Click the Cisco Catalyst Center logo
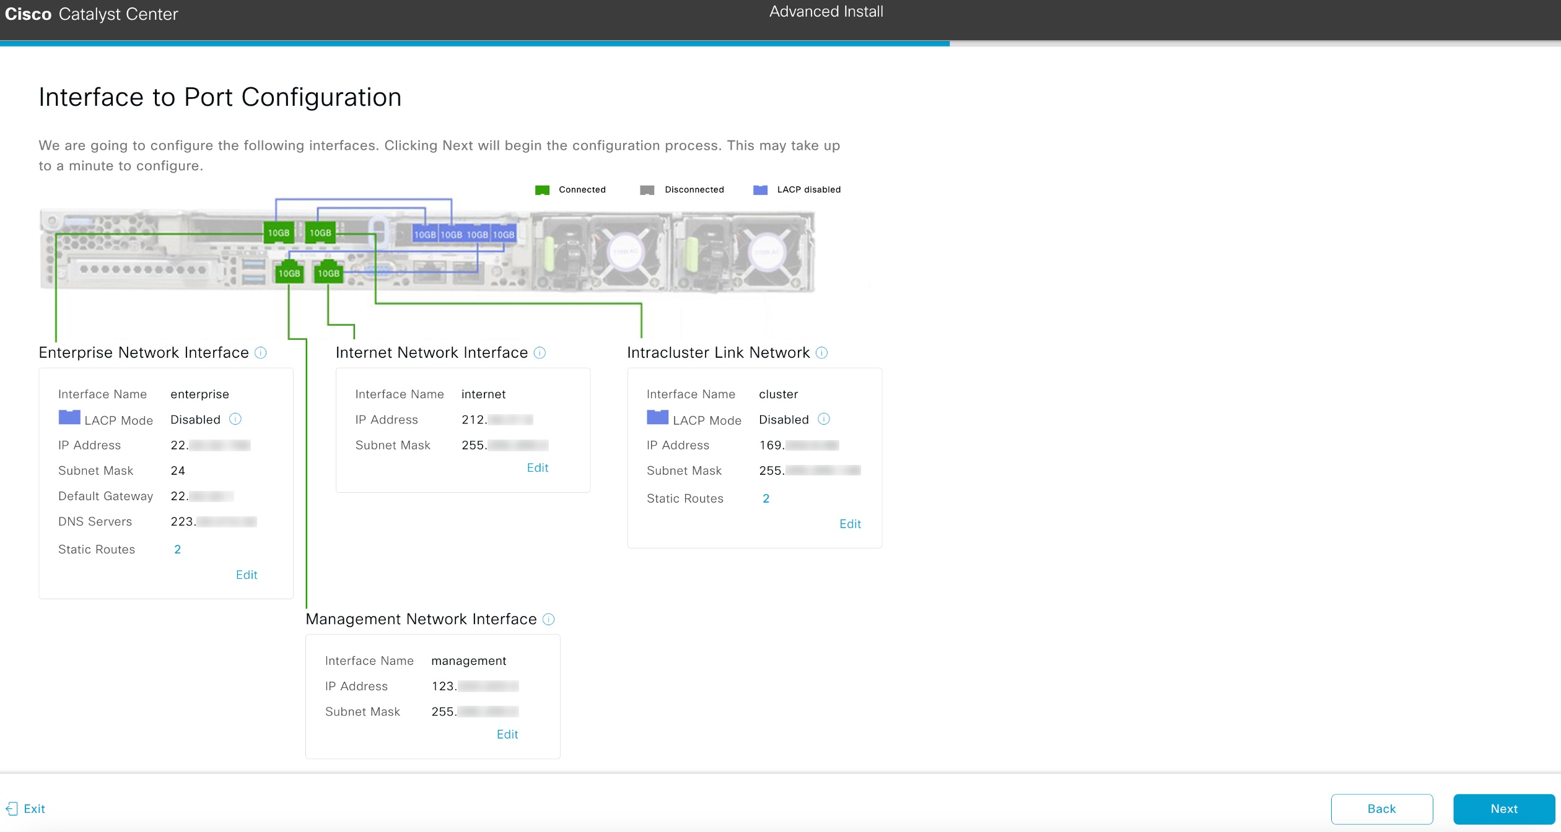Image resolution: width=1561 pixels, height=832 pixels. coord(90,14)
